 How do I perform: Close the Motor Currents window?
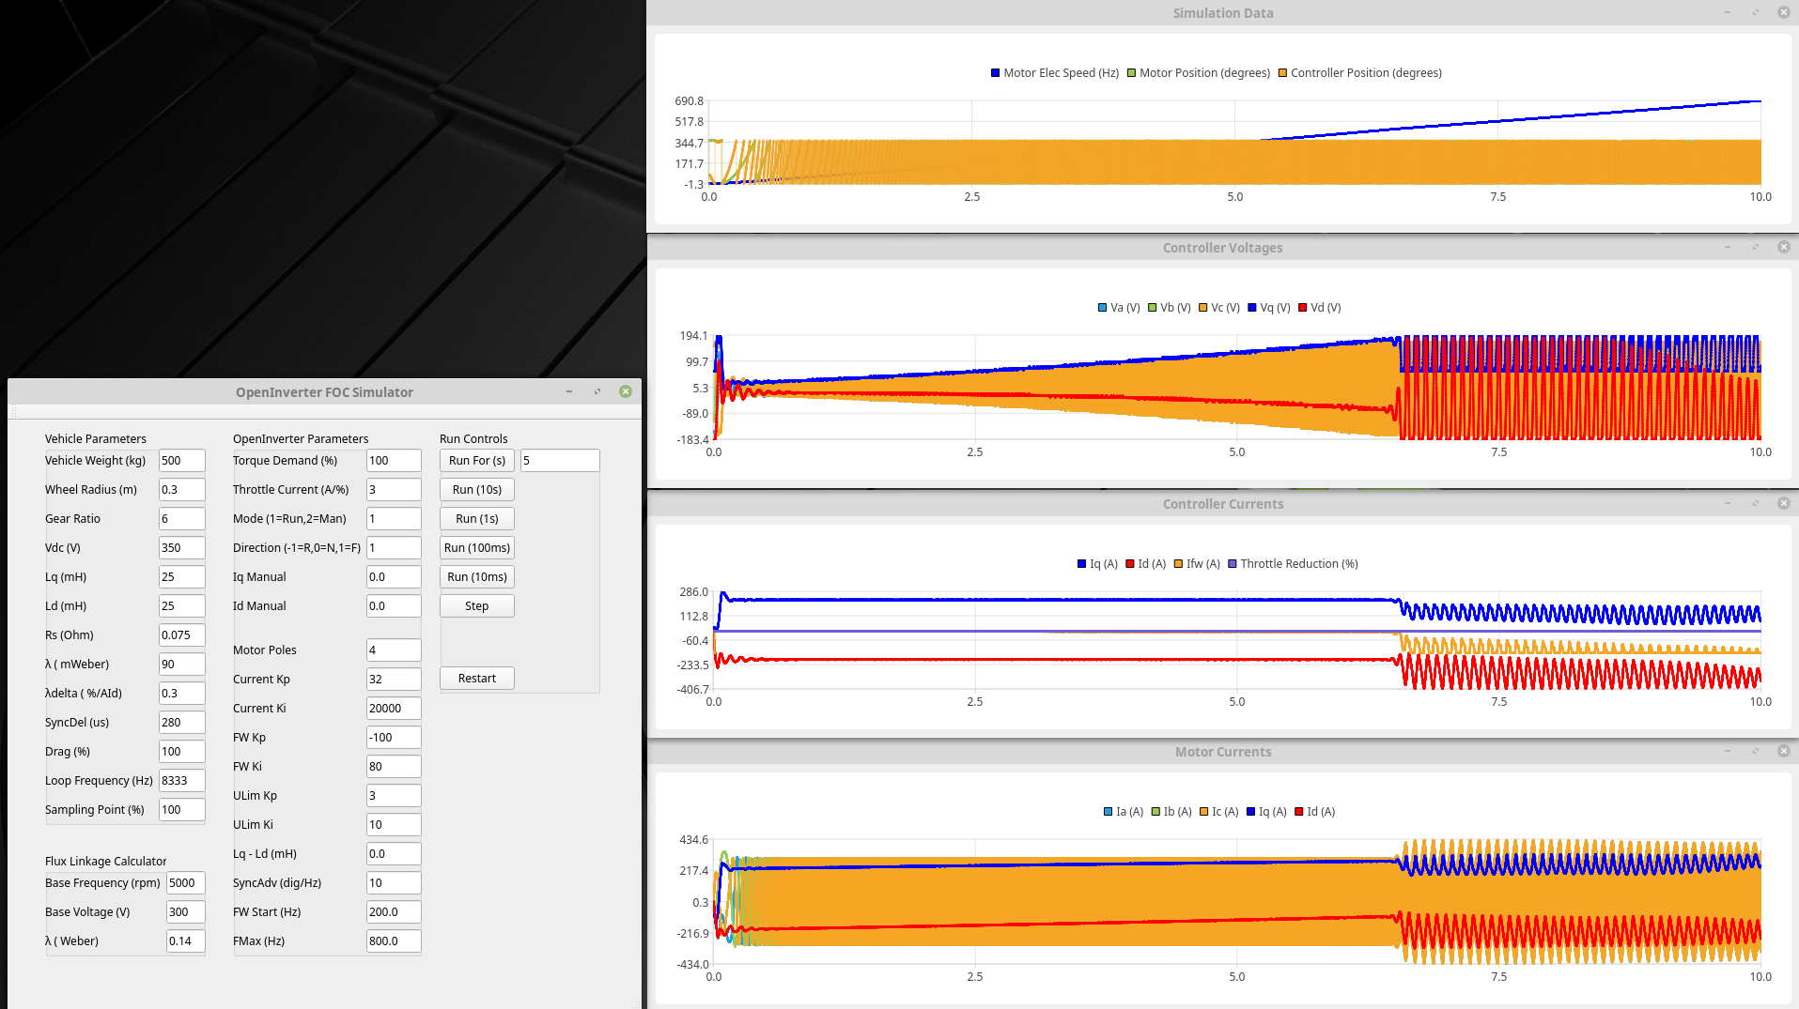pyautogui.click(x=1783, y=751)
